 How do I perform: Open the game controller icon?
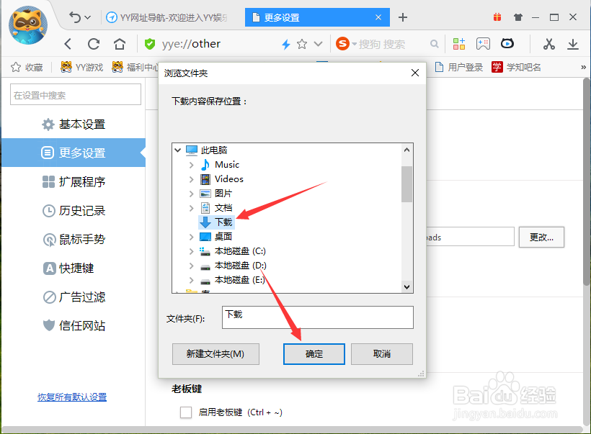483,44
